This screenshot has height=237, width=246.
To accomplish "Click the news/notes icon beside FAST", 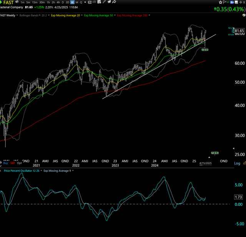I will (17, 2).
